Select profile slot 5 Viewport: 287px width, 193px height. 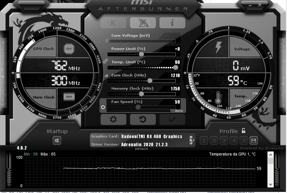tap(244, 140)
